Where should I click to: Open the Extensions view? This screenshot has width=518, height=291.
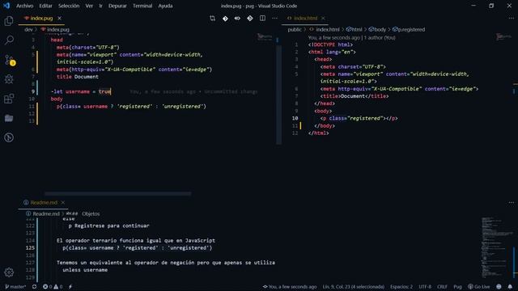click(x=9, y=99)
